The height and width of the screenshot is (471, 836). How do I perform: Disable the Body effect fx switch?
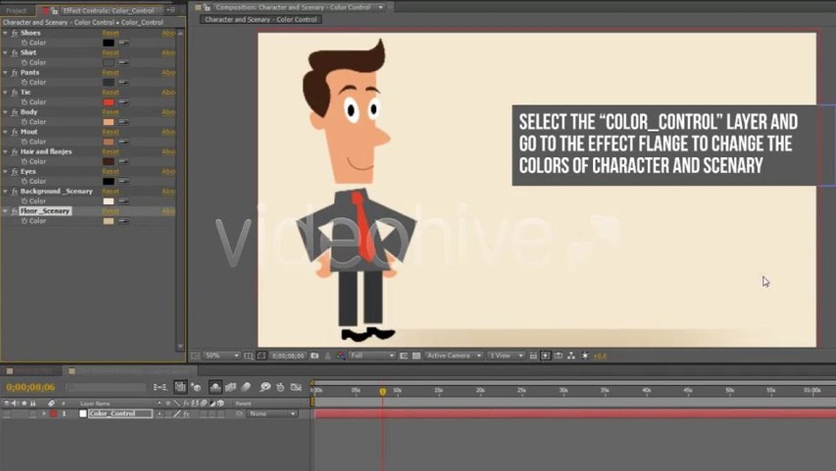[x=14, y=112]
